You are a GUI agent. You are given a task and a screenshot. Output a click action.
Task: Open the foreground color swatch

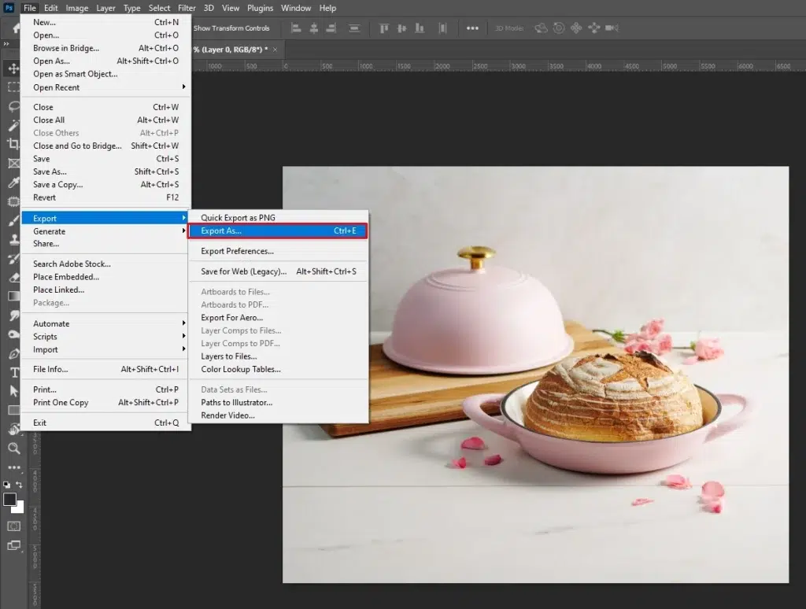click(10, 500)
